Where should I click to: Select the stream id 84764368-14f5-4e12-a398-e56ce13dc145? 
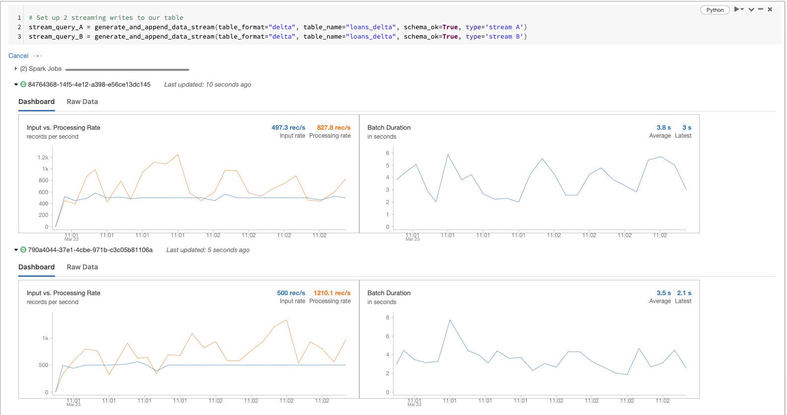89,85
